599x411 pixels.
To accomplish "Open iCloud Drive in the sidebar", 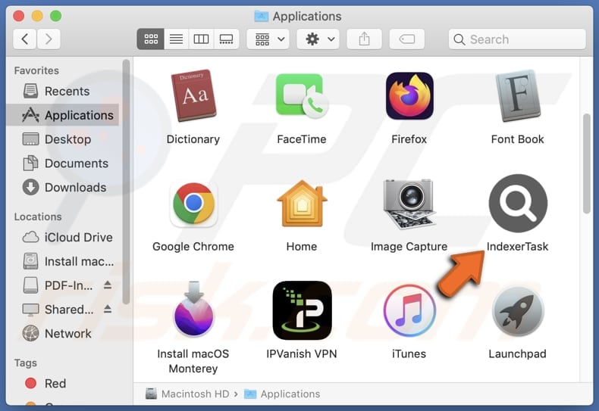I will 63,237.
